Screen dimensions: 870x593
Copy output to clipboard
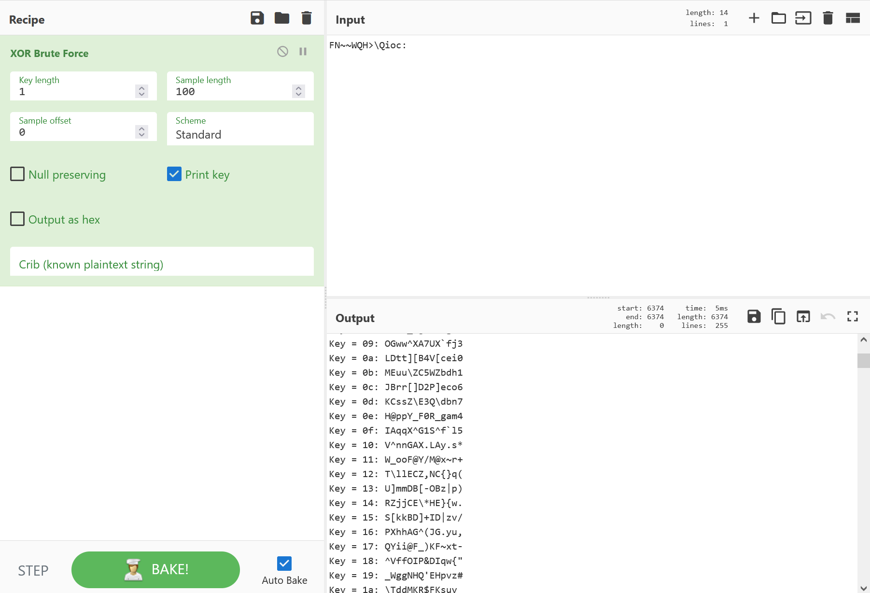click(778, 317)
